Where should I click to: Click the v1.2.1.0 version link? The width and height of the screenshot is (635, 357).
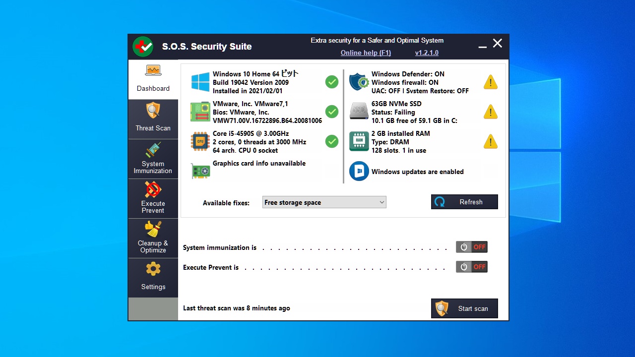point(427,53)
